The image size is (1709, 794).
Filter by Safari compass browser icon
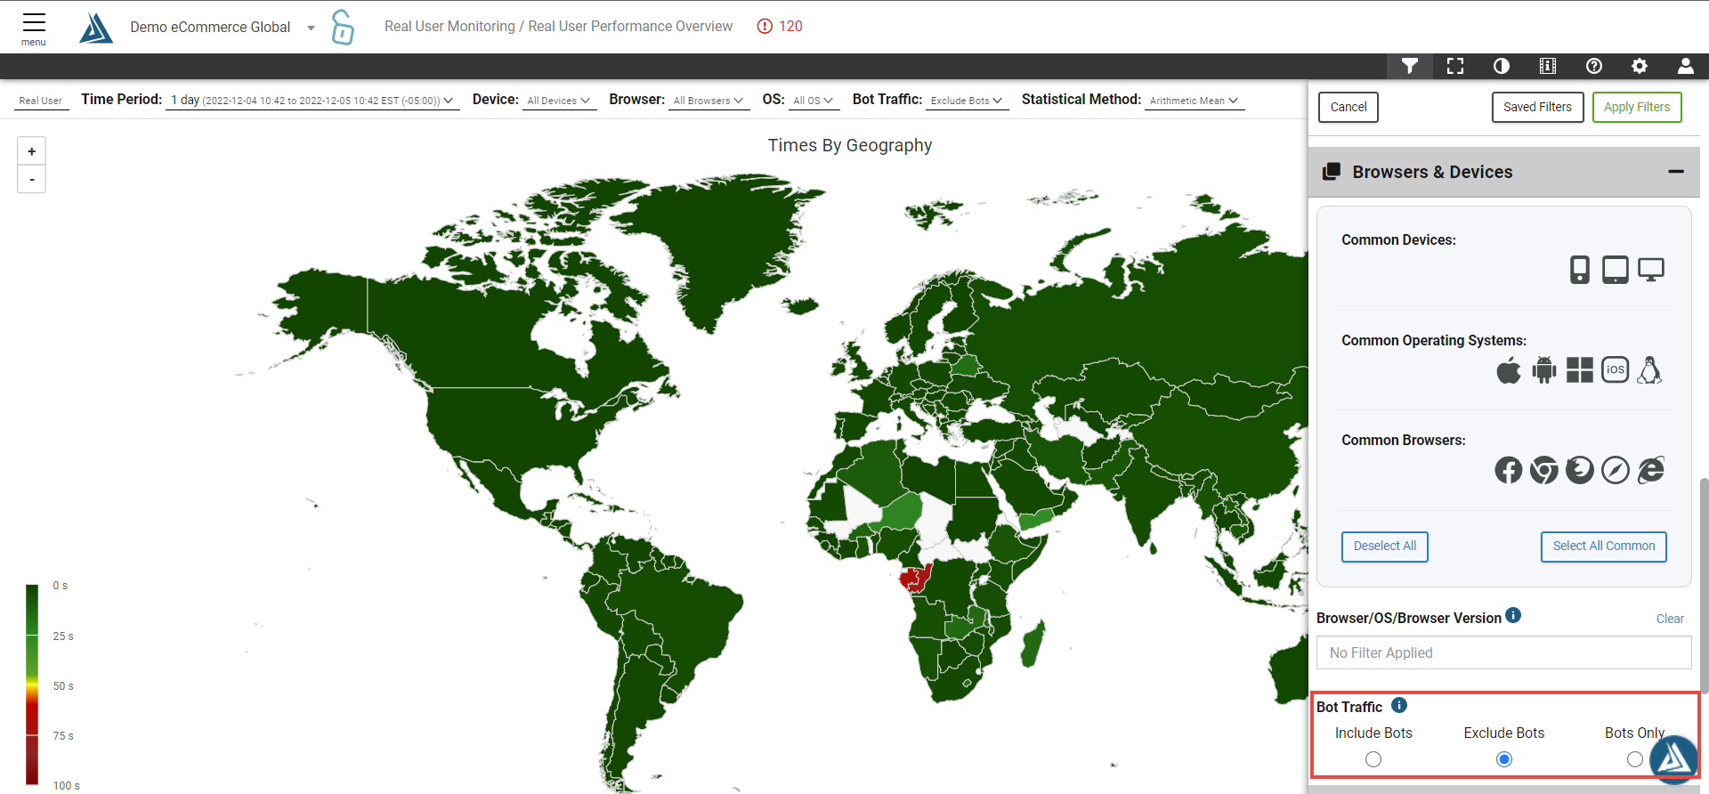point(1616,470)
